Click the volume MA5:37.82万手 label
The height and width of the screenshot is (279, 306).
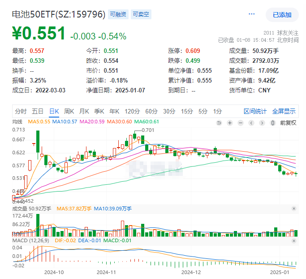point(74,209)
